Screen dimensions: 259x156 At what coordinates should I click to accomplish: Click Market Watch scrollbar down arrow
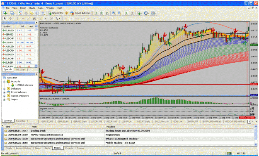click(36, 66)
